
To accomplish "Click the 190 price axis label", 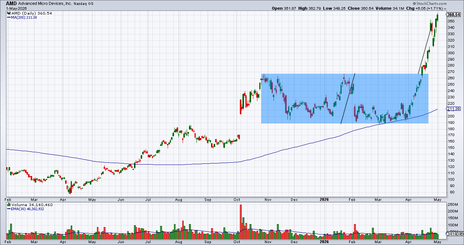I will (x=451, y=122).
